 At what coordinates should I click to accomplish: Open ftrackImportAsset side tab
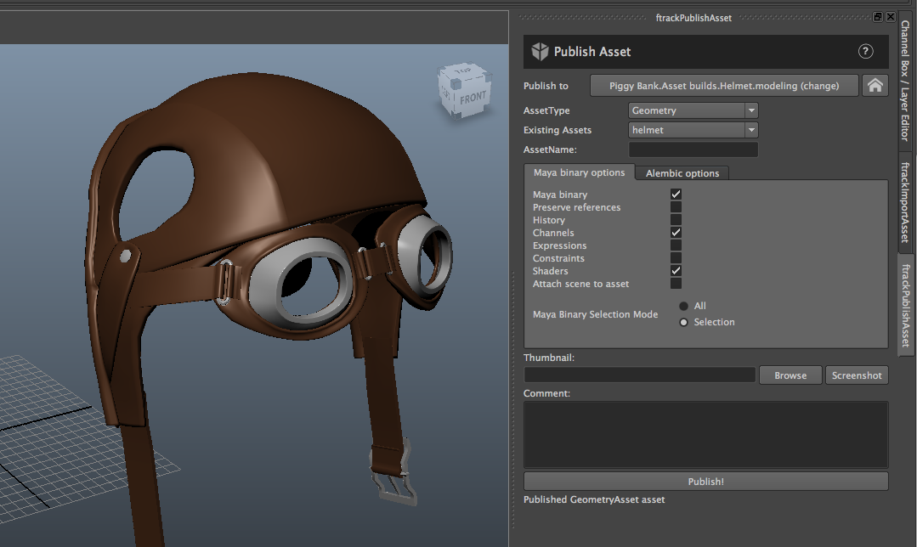[x=905, y=201]
